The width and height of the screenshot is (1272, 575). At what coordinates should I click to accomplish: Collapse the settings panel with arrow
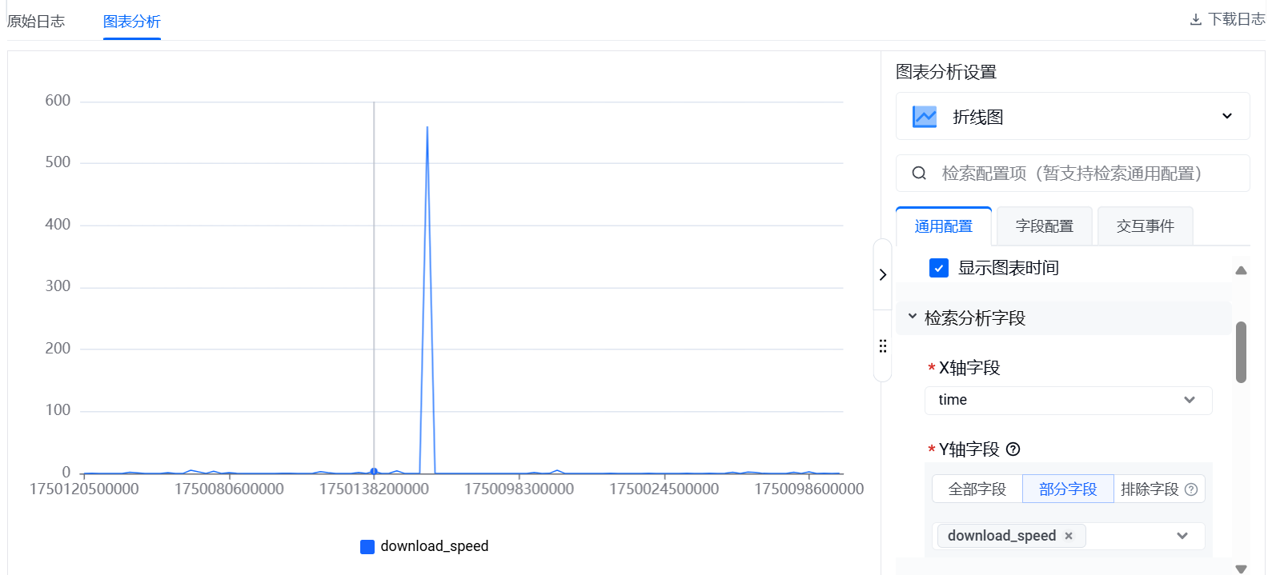pos(882,275)
